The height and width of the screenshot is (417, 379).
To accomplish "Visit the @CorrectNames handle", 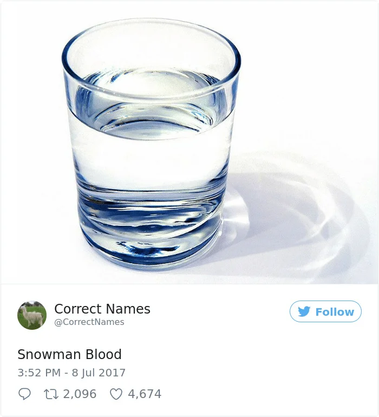I will coord(89,322).
